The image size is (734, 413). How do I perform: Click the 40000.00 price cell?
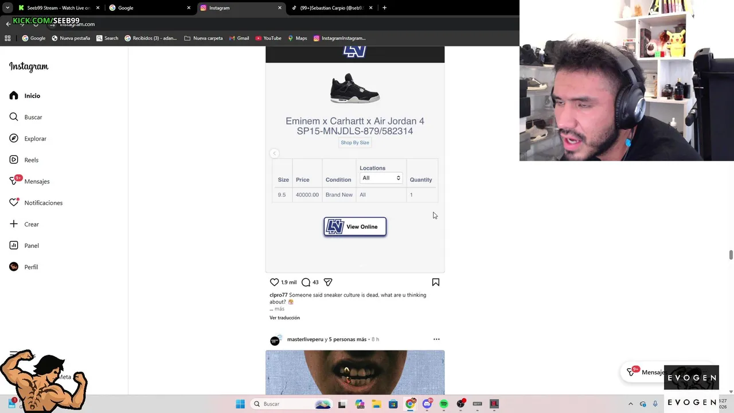coord(307,195)
